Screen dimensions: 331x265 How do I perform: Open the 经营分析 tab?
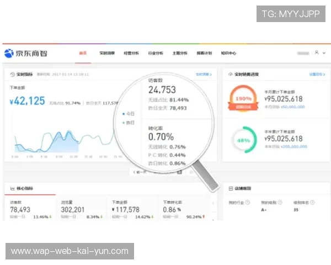click(131, 54)
